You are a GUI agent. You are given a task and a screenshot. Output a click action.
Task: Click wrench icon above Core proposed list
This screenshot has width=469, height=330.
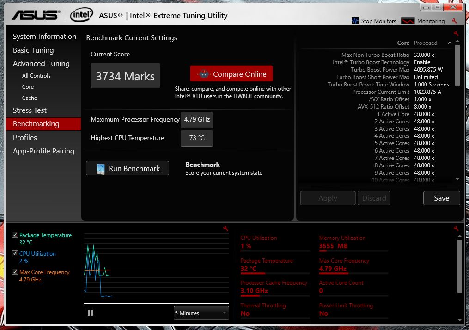click(x=456, y=33)
